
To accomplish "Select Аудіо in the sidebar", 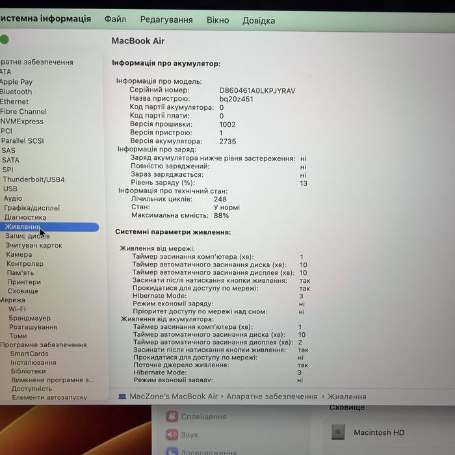I will 13,198.
